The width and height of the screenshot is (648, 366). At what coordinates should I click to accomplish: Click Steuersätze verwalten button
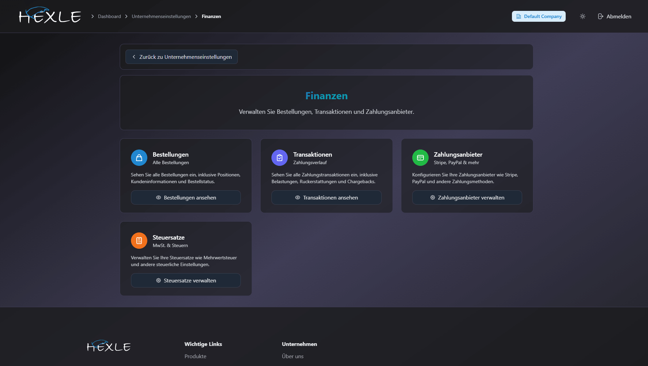[x=186, y=280]
